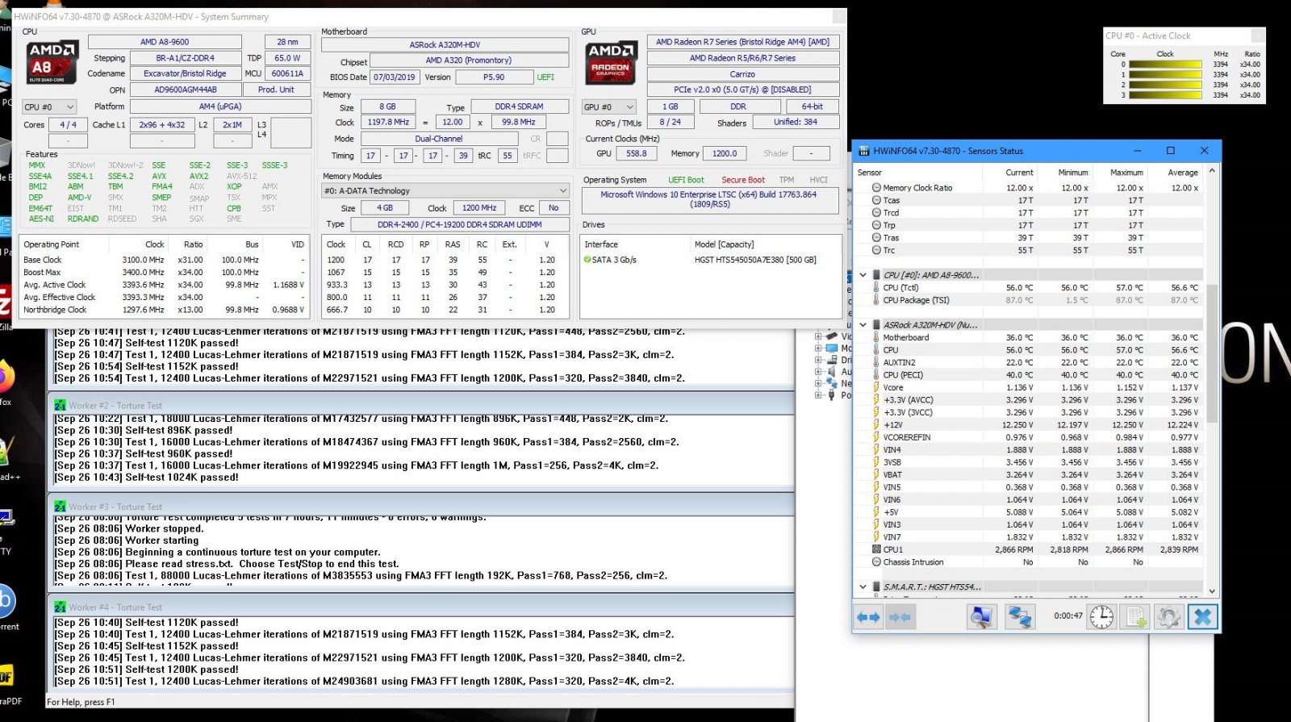Click the Worker #4 - Torture Test title bar

click(x=421, y=607)
